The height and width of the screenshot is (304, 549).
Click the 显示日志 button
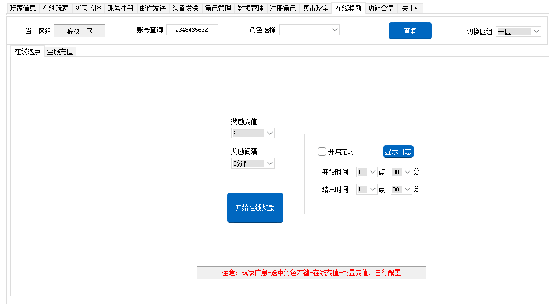pyautogui.click(x=398, y=151)
